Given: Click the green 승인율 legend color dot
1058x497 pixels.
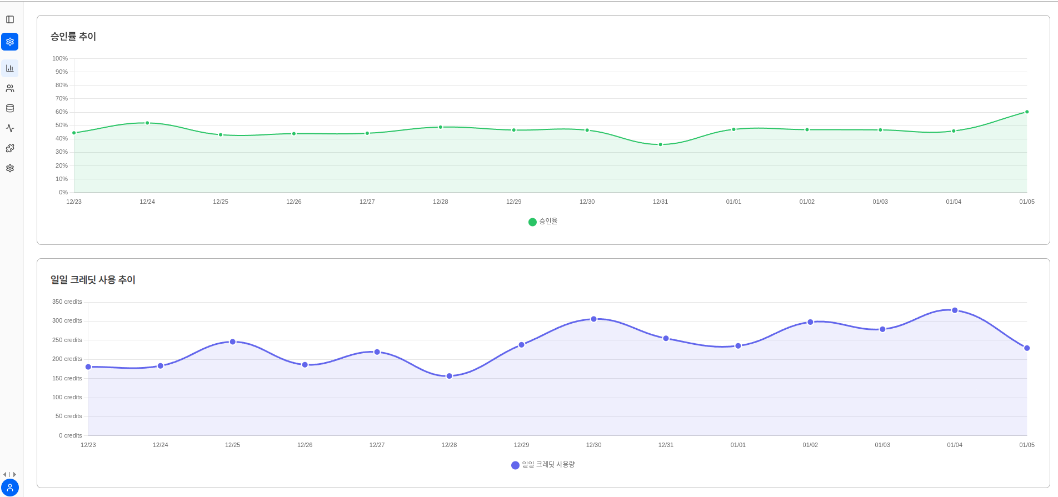Looking at the screenshot, I should [532, 222].
